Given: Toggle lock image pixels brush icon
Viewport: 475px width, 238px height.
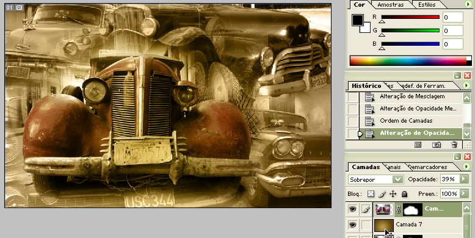Looking at the screenshot, I should tap(382, 194).
